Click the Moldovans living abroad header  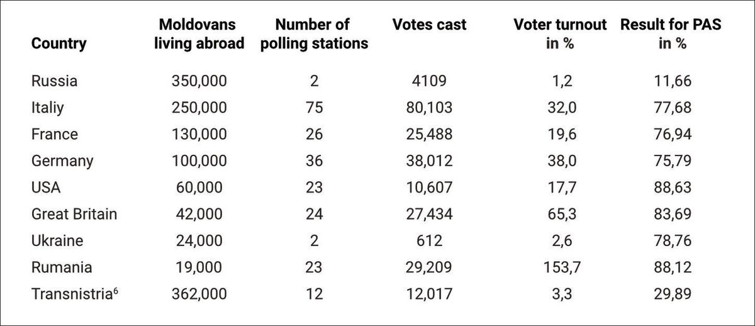point(199,35)
